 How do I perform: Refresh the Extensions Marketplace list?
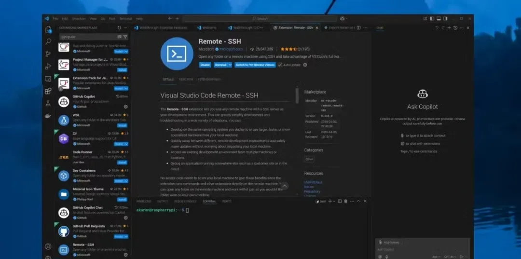pos(119,28)
